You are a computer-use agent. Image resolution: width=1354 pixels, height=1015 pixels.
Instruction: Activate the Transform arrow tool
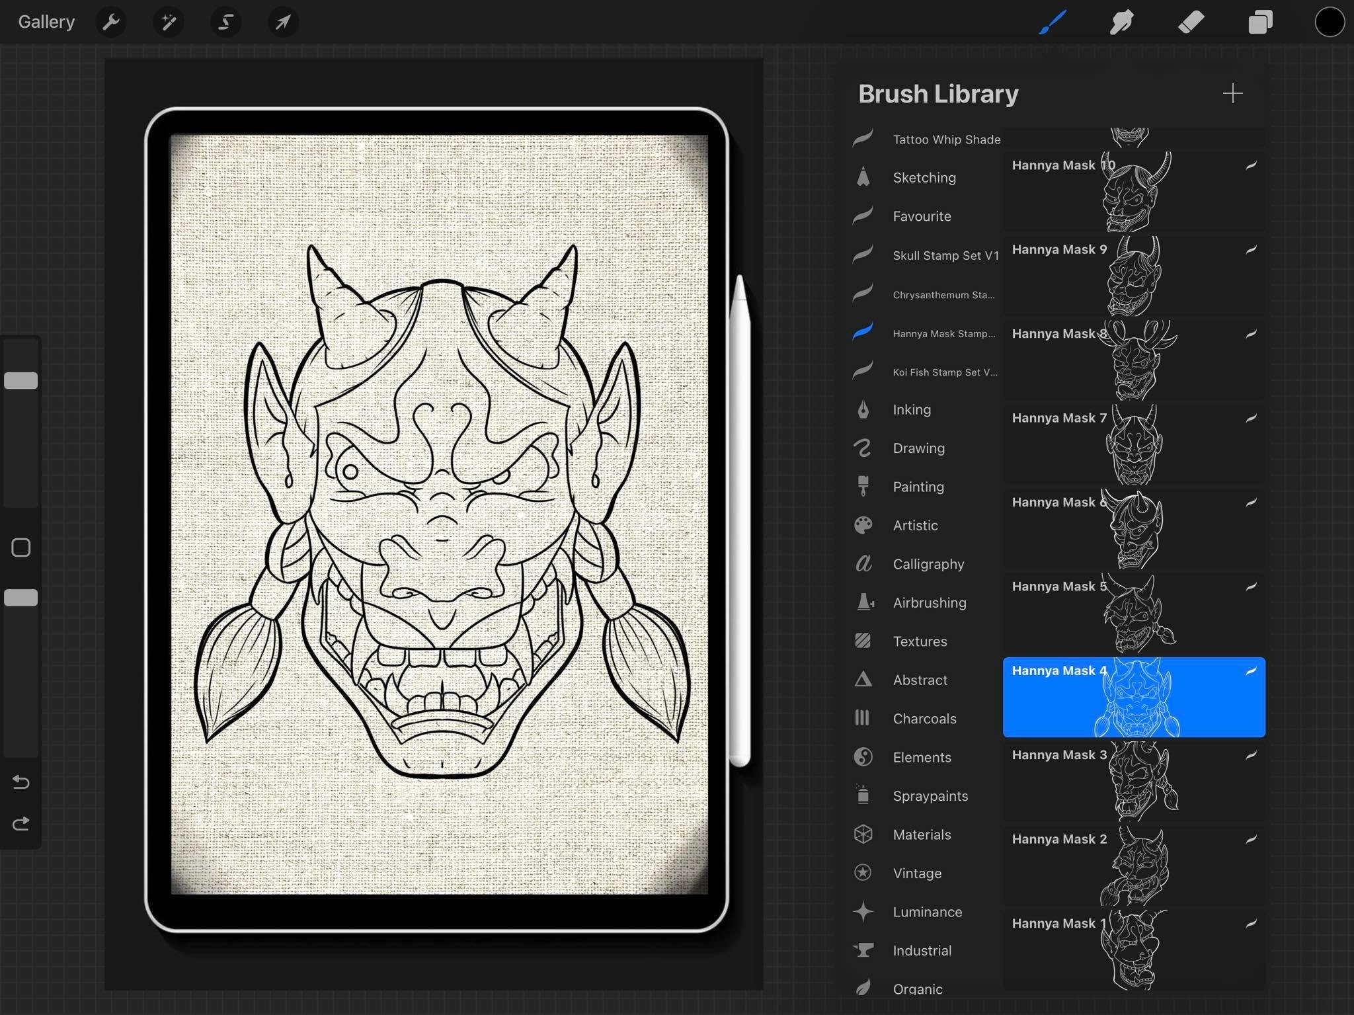coord(282,21)
